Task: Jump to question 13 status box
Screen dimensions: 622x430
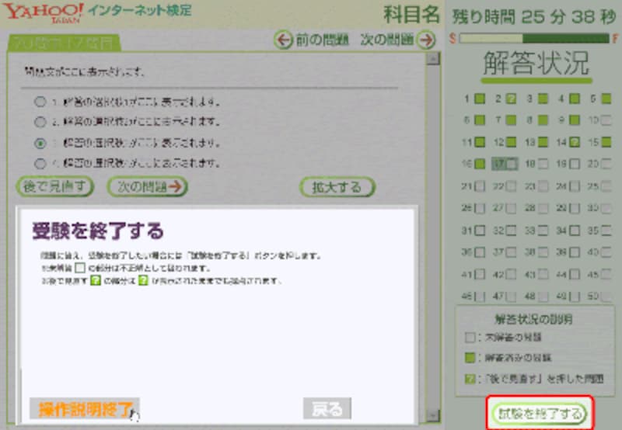Action: coord(543,142)
